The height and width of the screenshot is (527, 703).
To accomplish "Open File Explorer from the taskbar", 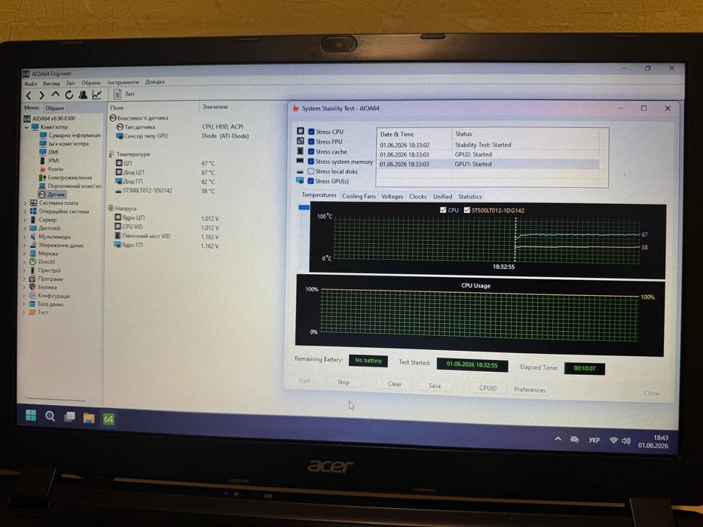I will [x=89, y=418].
